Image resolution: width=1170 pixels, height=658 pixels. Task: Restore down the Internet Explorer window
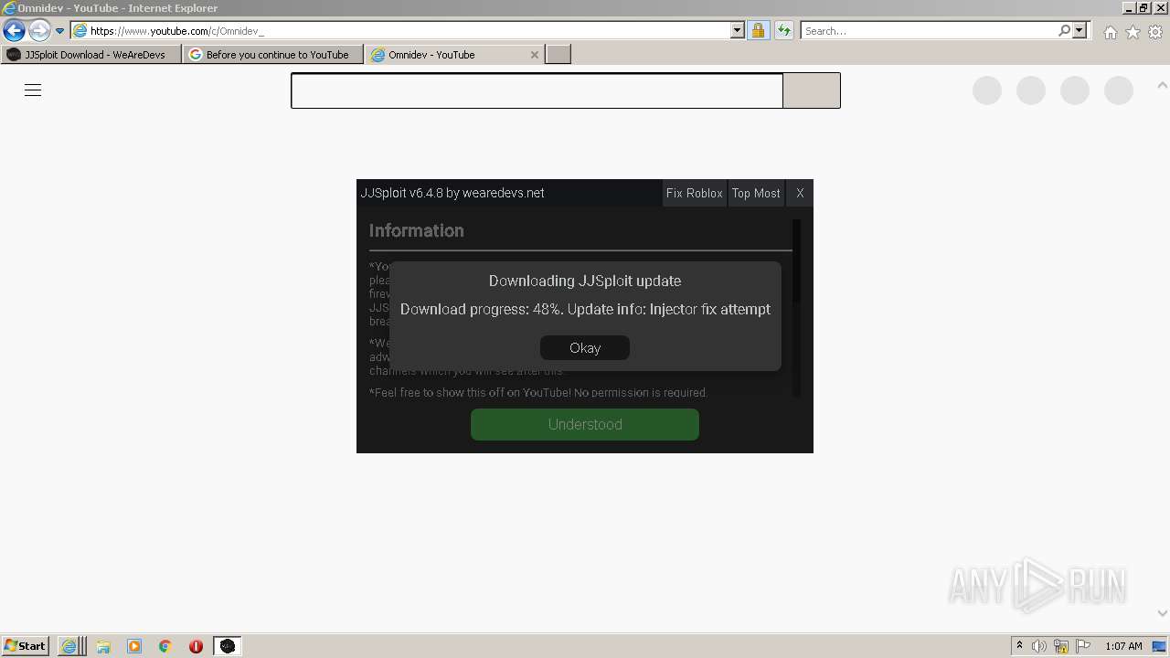(1143, 7)
